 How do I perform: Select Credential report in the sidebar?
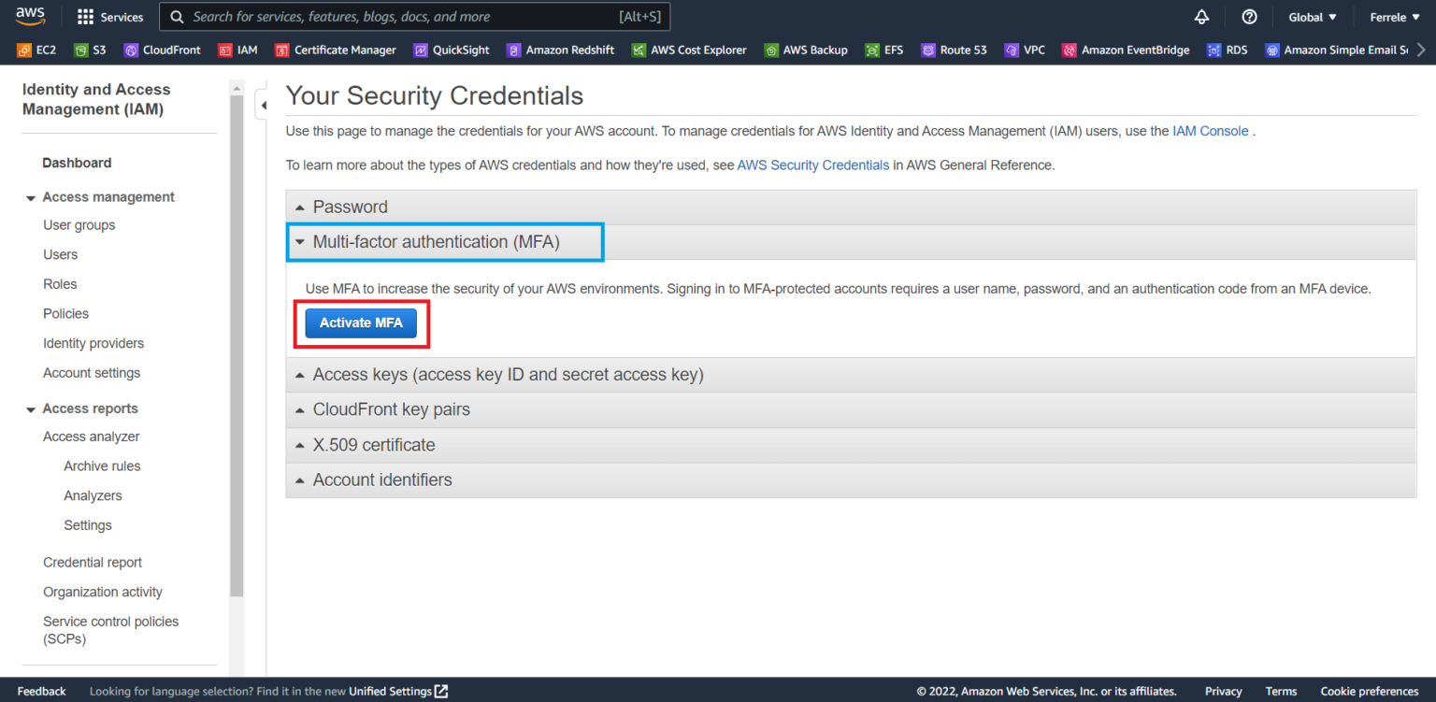[x=93, y=562]
